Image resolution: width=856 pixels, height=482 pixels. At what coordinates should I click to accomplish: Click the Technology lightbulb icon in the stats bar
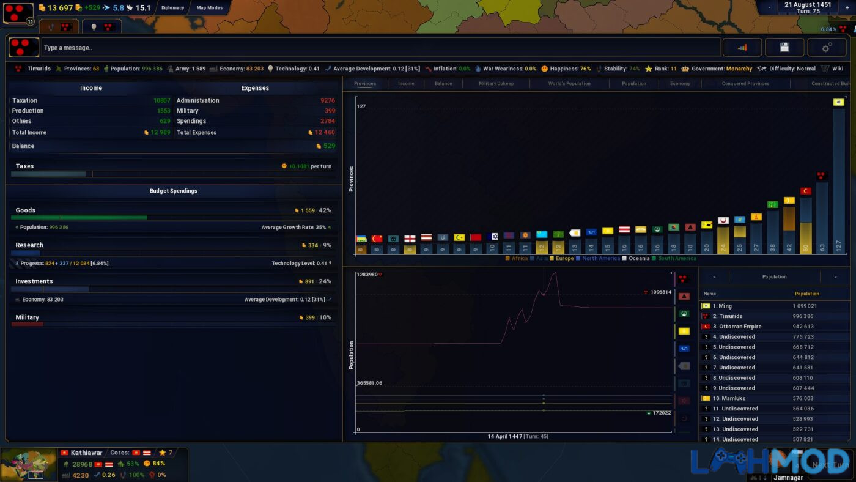click(270, 69)
